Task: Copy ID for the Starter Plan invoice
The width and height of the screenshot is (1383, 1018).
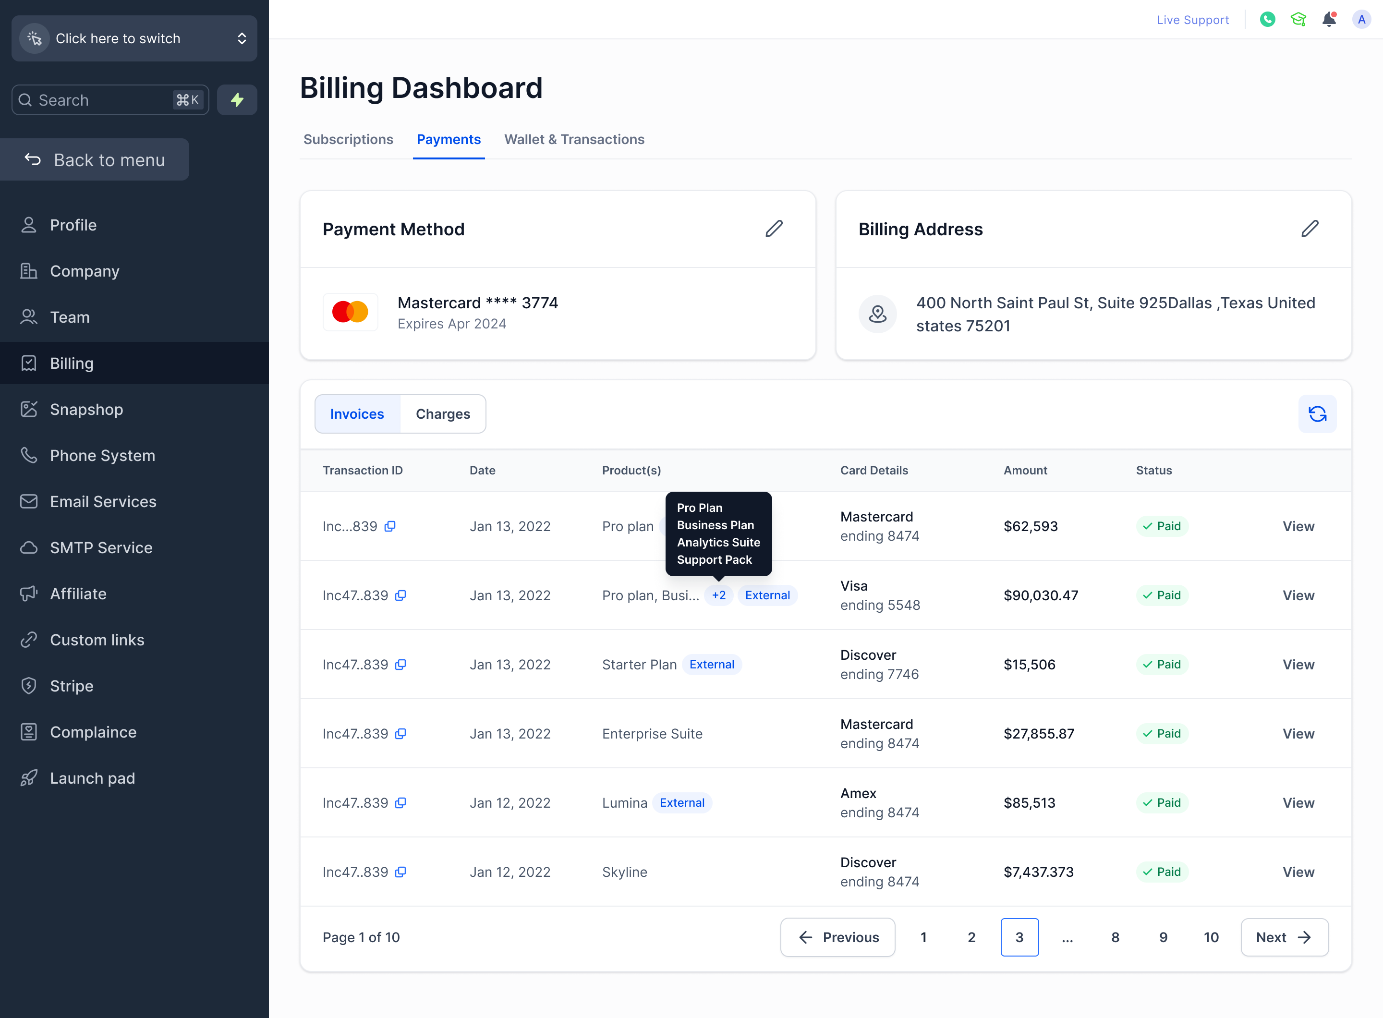Action: (x=400, y=664)
